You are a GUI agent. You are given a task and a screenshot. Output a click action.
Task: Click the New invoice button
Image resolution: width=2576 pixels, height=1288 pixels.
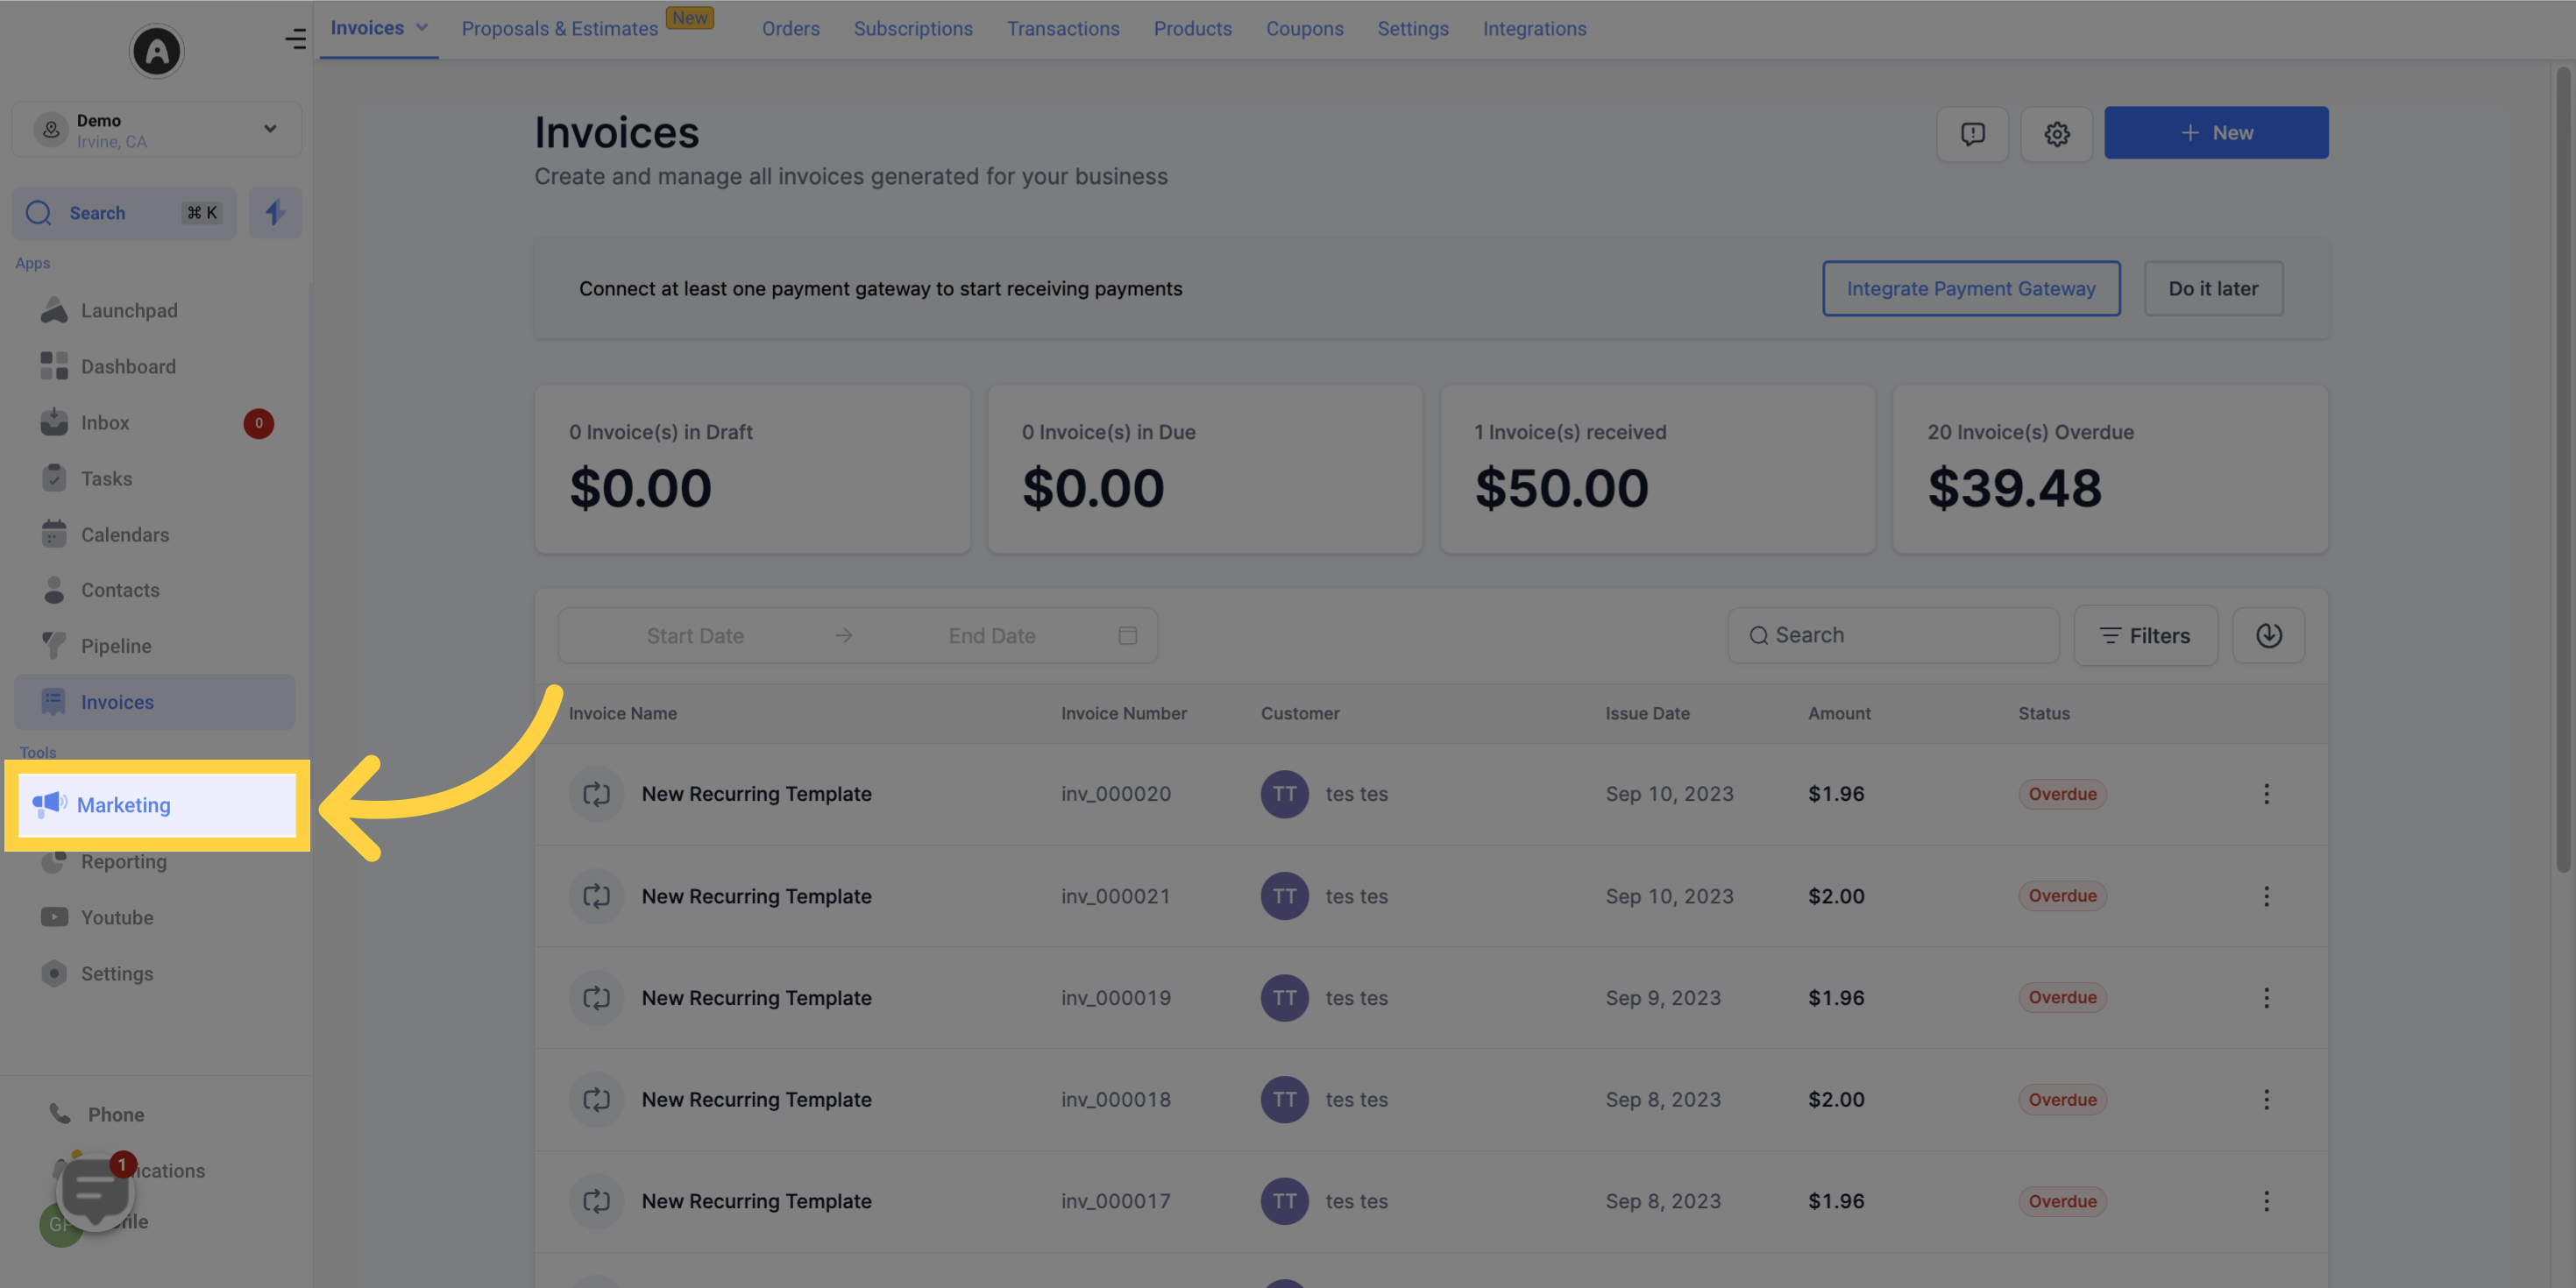pos(2215,132)
